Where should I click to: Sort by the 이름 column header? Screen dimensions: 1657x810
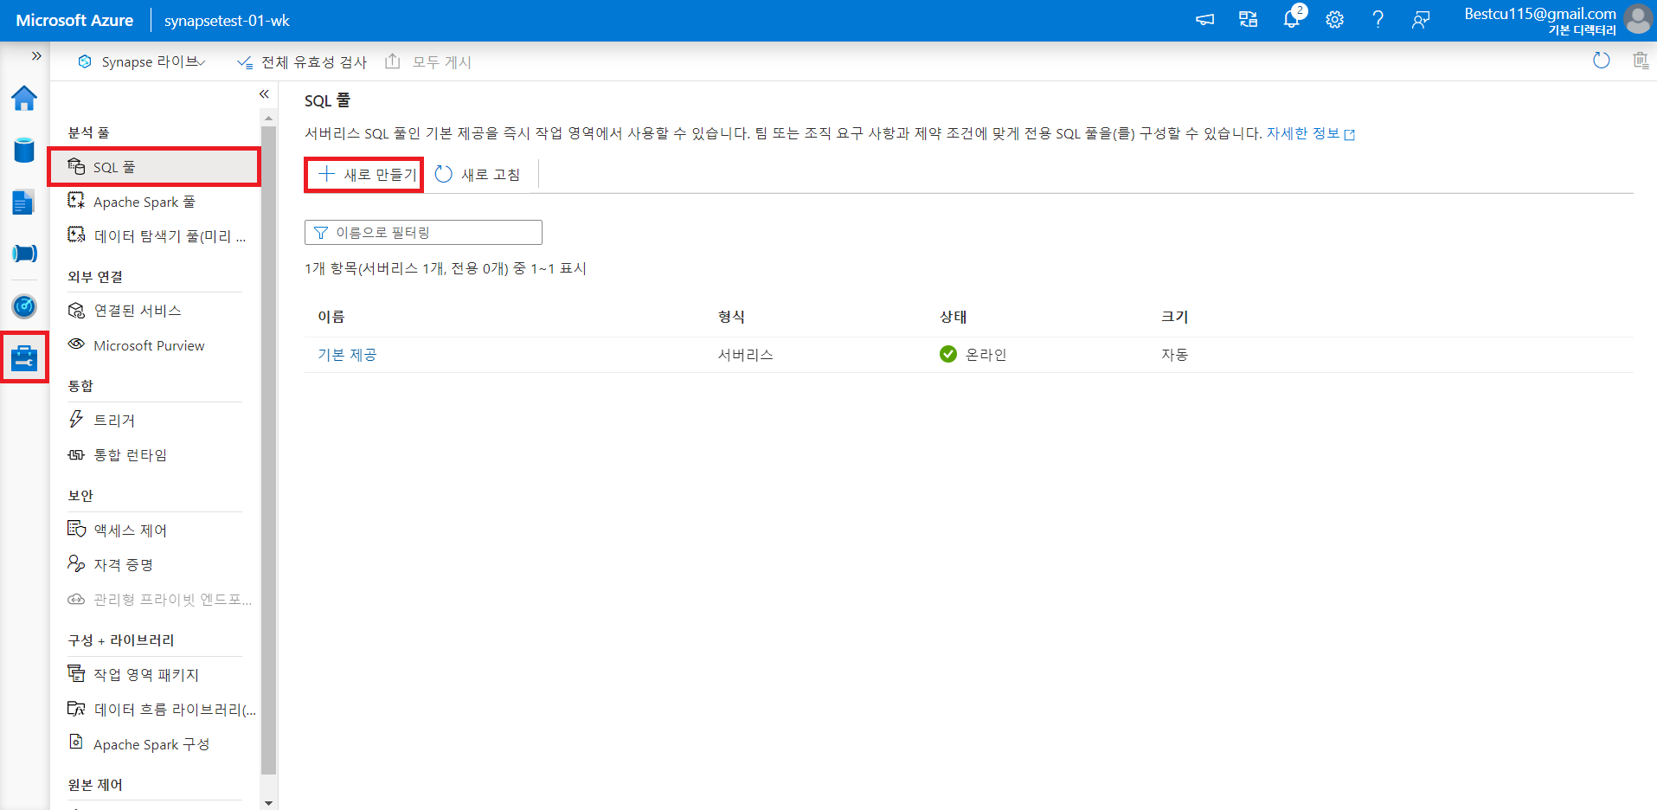(x=331, y=317)
